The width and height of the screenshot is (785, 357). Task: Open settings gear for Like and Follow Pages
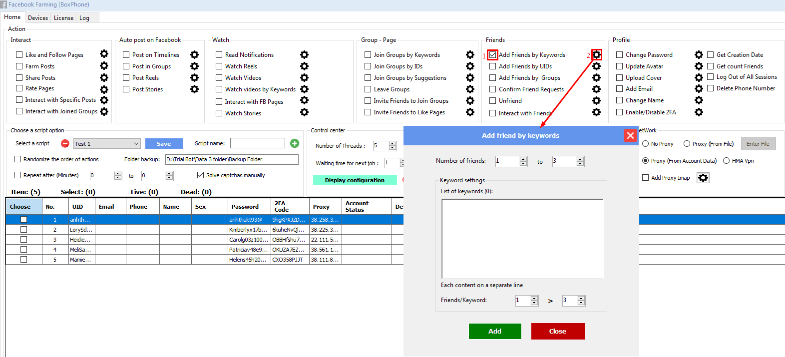[104, 54]
